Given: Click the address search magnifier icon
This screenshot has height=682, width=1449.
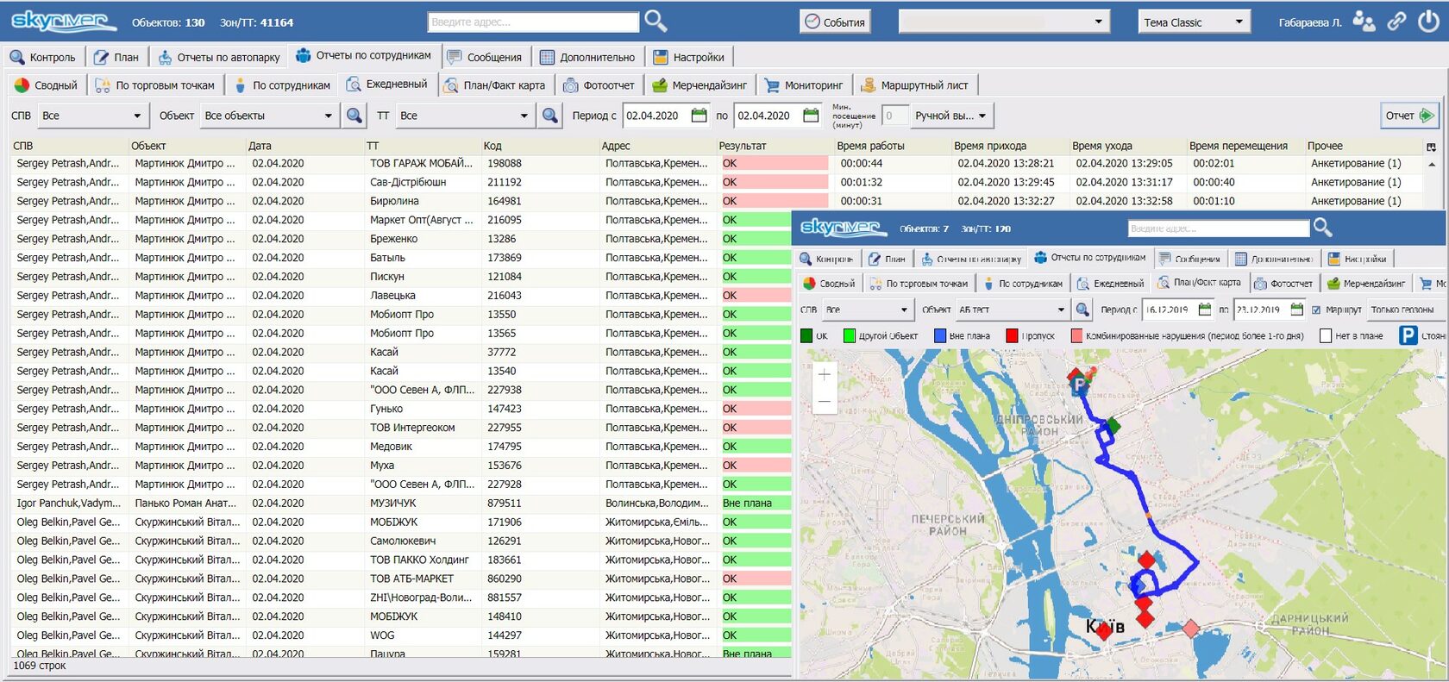Looking at the screenshot, I should click(655, 21).
